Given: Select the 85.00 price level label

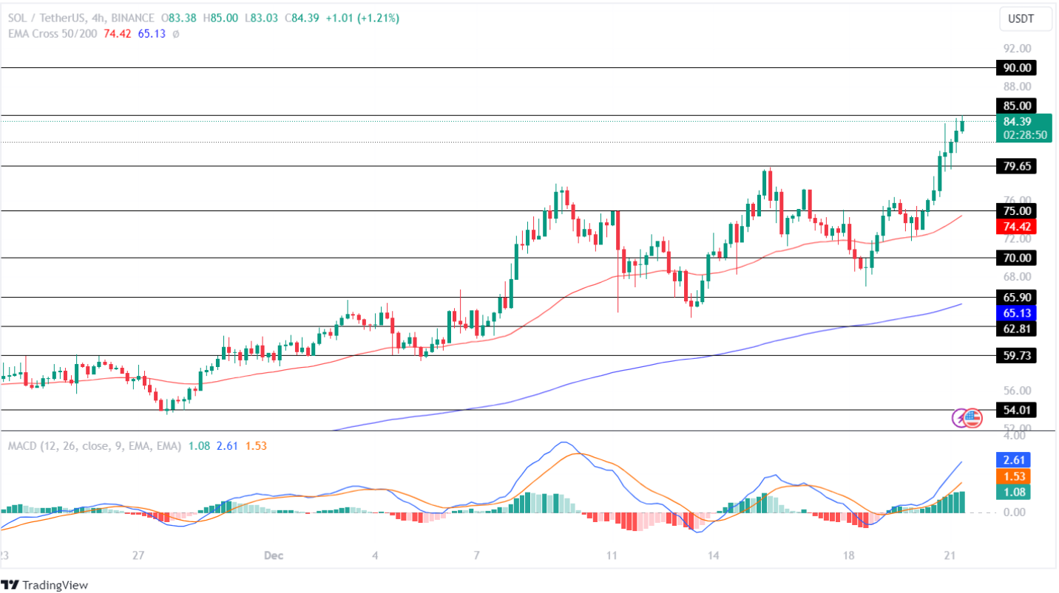Looking at the screenshot, I should coord(1017,106).
